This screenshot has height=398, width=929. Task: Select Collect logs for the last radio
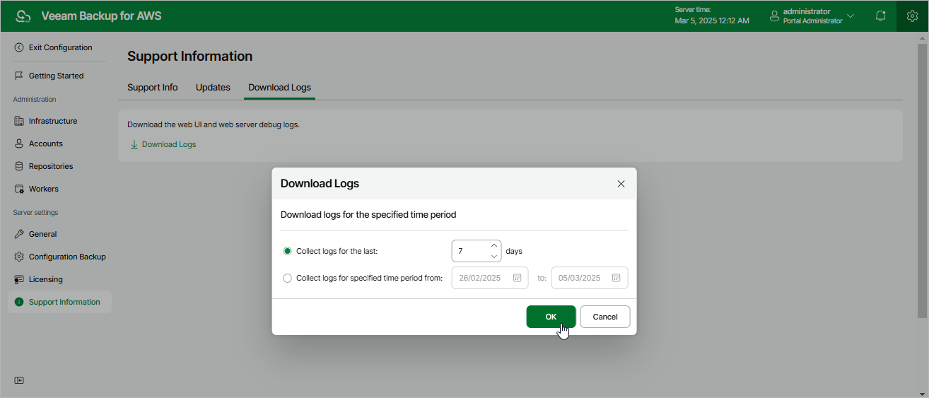pos(287,251)
